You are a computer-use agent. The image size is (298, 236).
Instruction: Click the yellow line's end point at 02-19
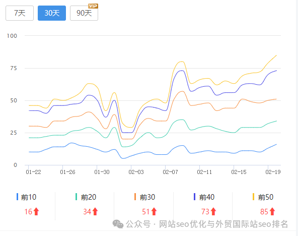point(276,55)
